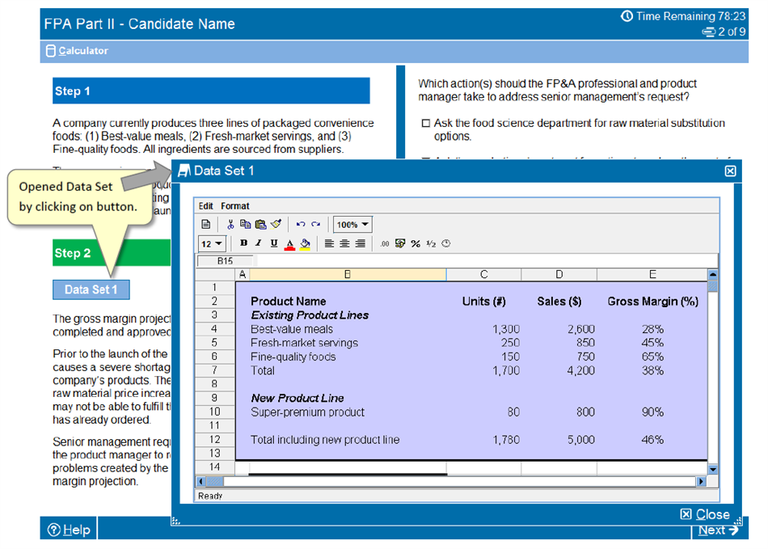Click the B15 cell name box

225,261
